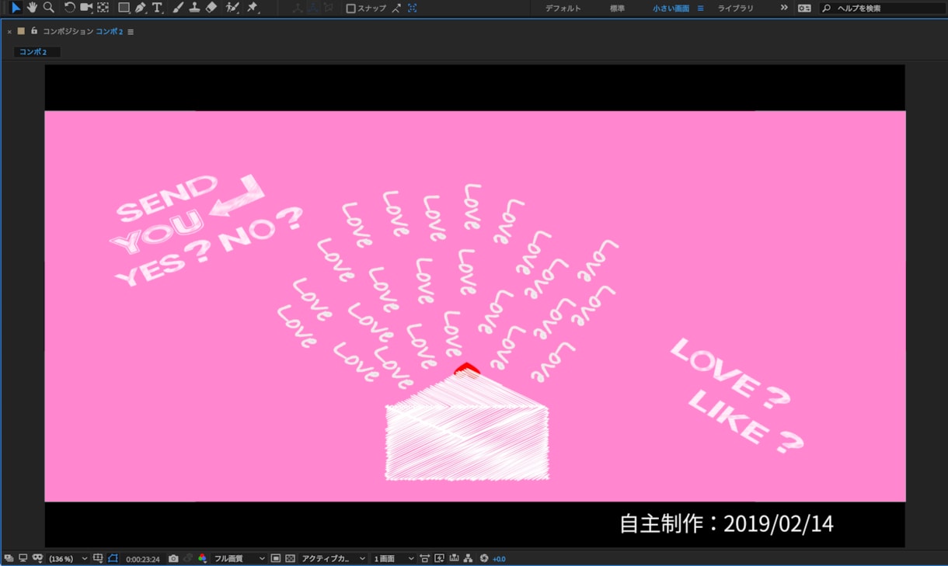The width and height of the screenshot is (948, 566).
Task: Click the ヘルプを検索 search field
Action: (882, 9)
